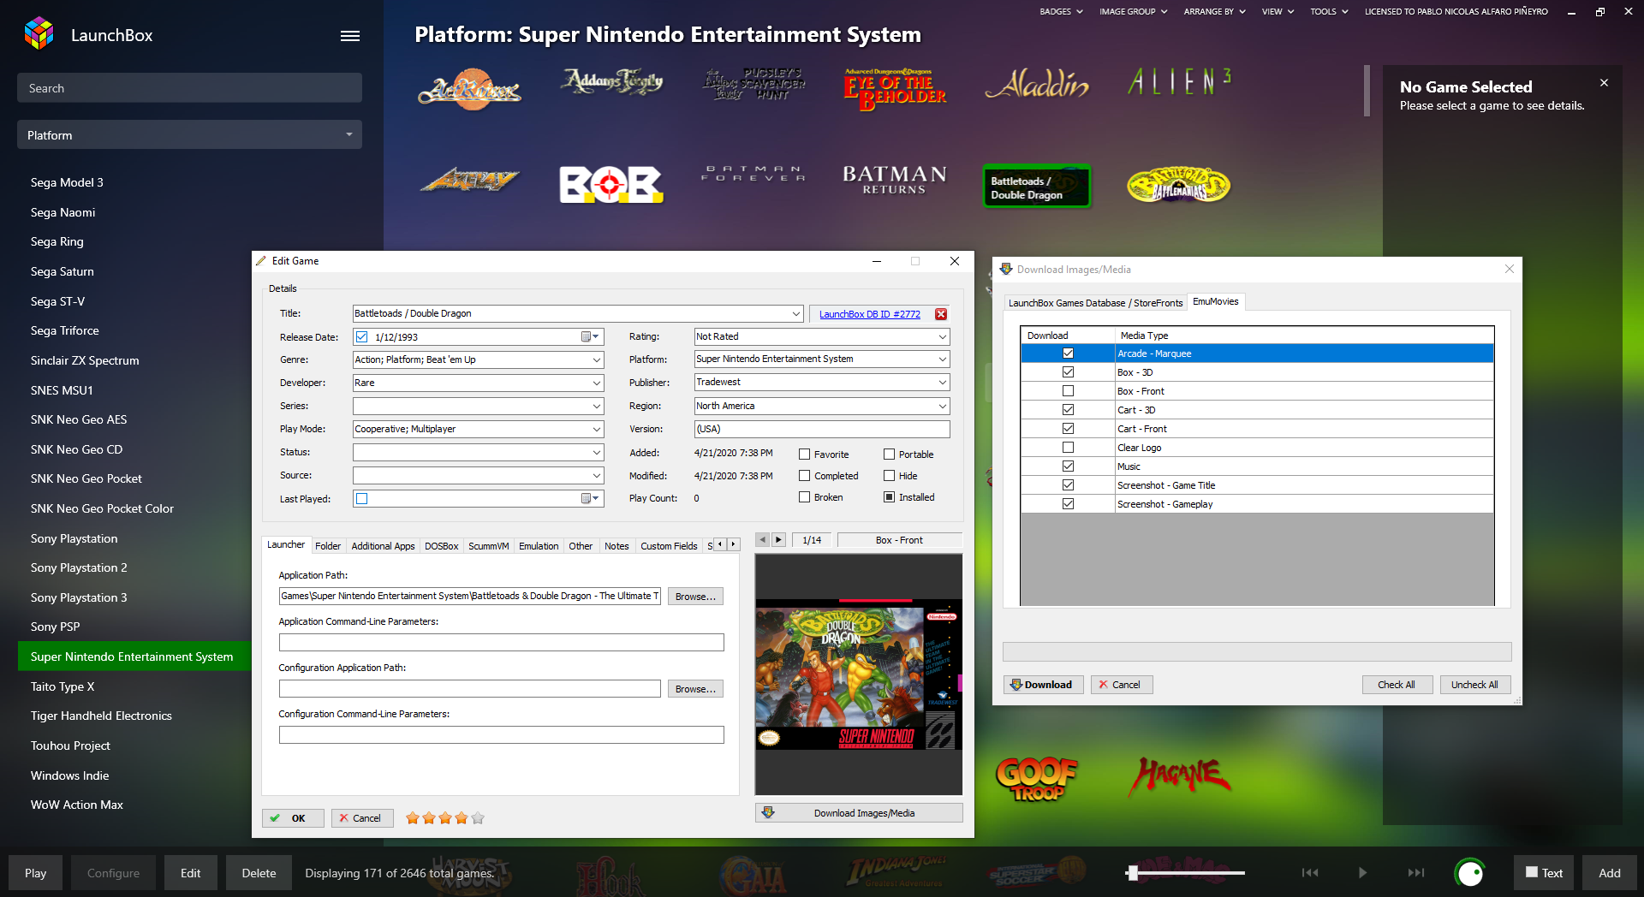Open the LaunchBox hamburger menu
1644x897 pixels.
[350, 36]
